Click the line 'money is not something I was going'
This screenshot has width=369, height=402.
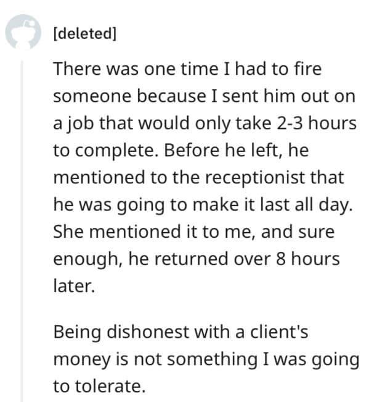[206, 359]
